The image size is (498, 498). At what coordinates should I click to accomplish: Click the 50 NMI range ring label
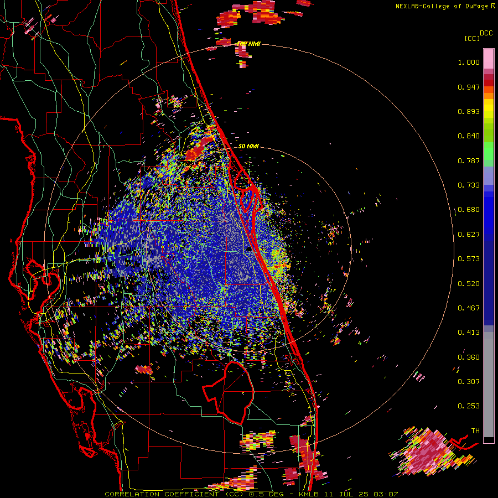point(248,146)
